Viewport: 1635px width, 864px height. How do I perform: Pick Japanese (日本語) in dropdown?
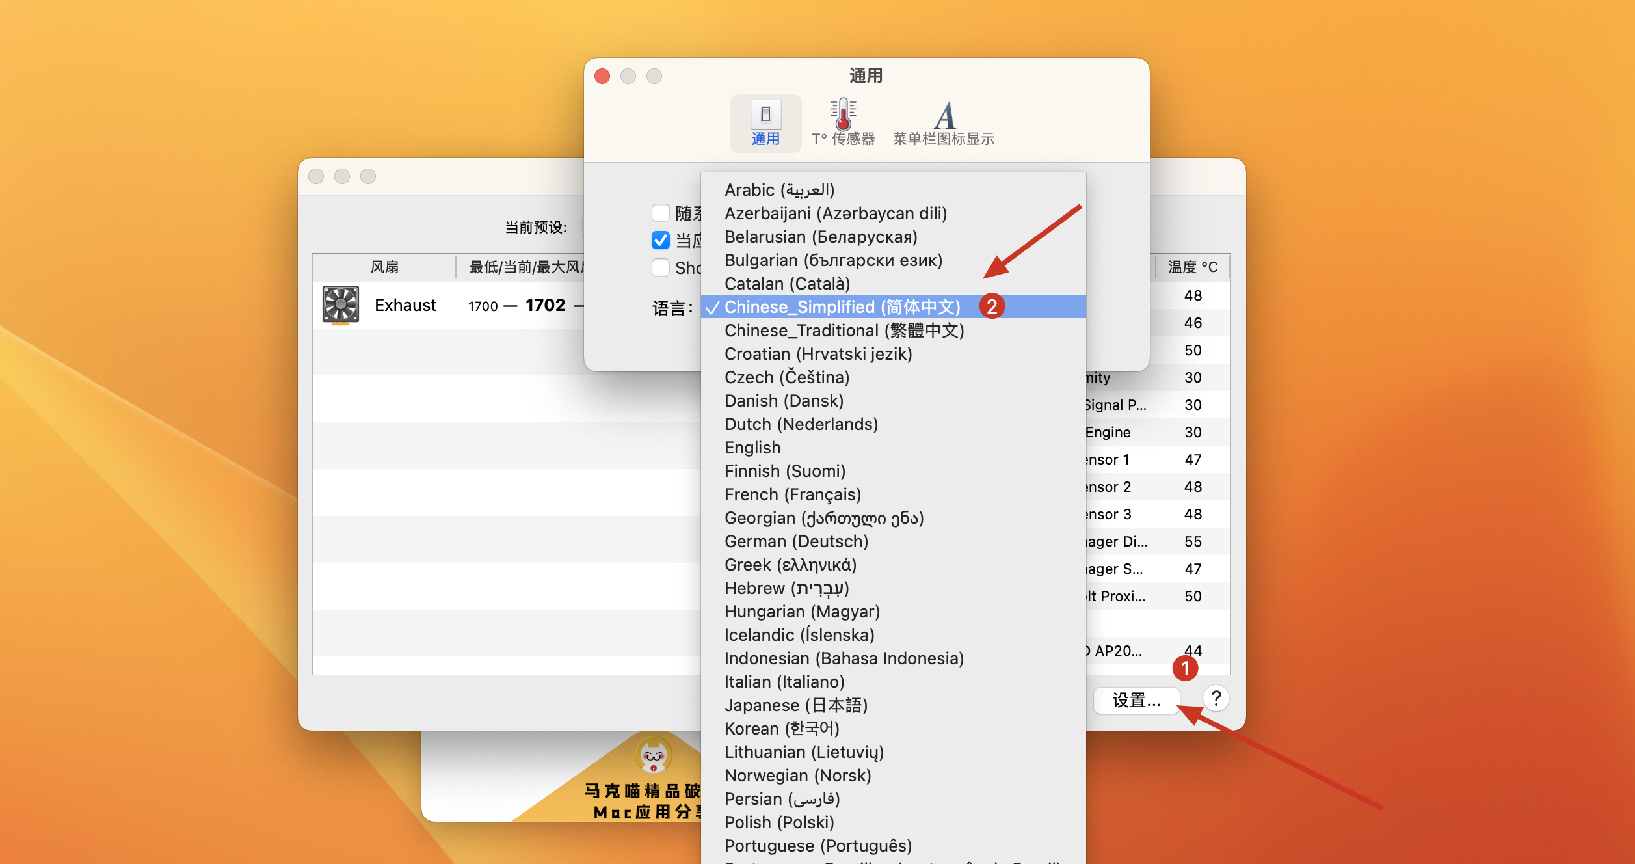795,705
